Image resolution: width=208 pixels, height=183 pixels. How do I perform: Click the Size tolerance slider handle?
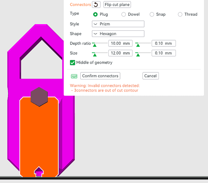(x=138, y=55)
